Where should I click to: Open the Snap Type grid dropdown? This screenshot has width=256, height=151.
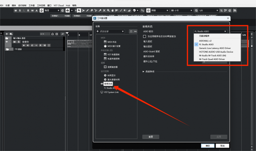[160, 11]
